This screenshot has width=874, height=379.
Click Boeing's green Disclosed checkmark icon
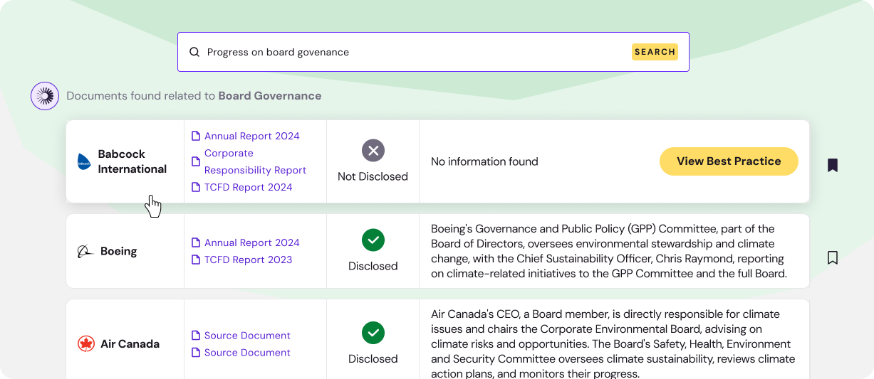[373, 240]
